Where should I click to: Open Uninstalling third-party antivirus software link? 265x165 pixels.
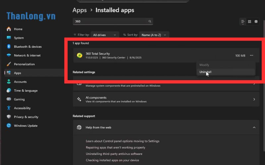[114, 154]
